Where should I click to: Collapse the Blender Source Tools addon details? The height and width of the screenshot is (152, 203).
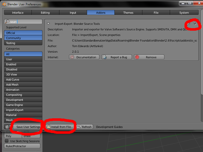(48, 24)
